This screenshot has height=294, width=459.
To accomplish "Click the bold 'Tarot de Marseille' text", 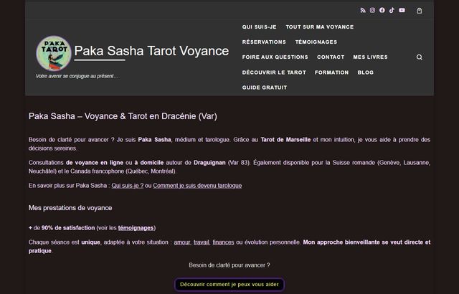I will pos(285,140).
